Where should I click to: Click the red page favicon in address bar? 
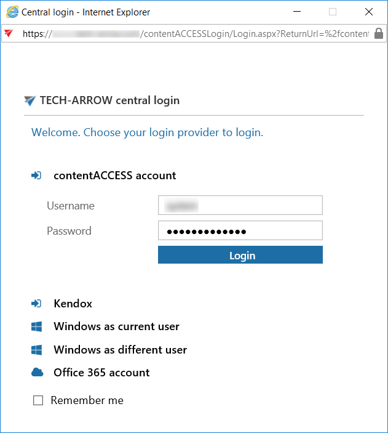(9, 33)
